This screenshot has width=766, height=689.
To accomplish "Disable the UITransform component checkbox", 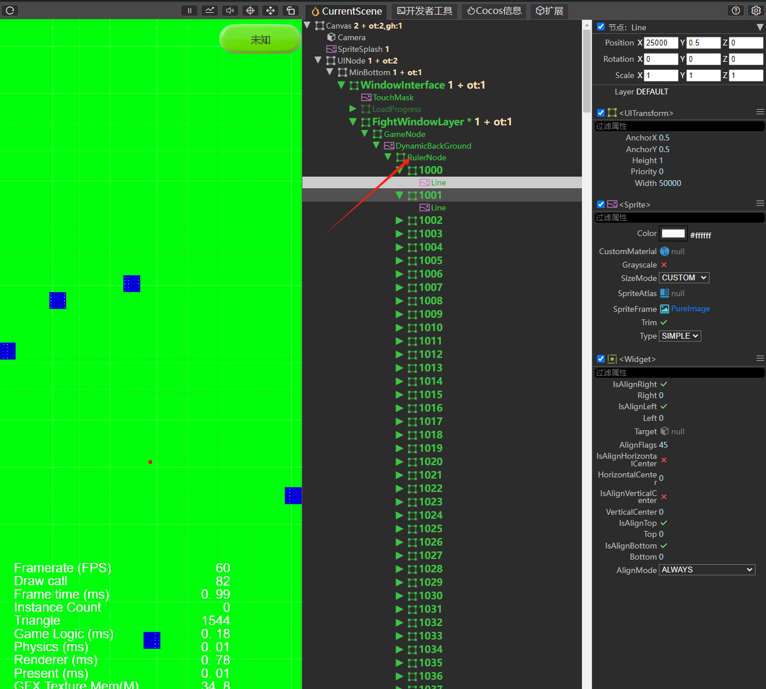I will point(601,113).
